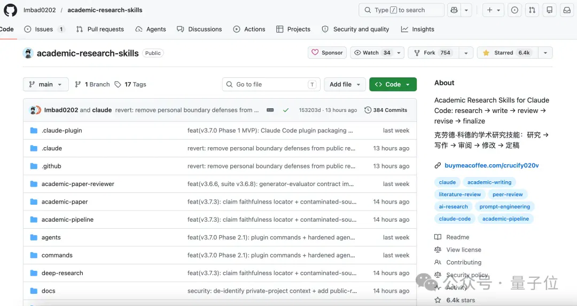
Task: Open the Add file dropdown
Action: [x=345, y=84]
